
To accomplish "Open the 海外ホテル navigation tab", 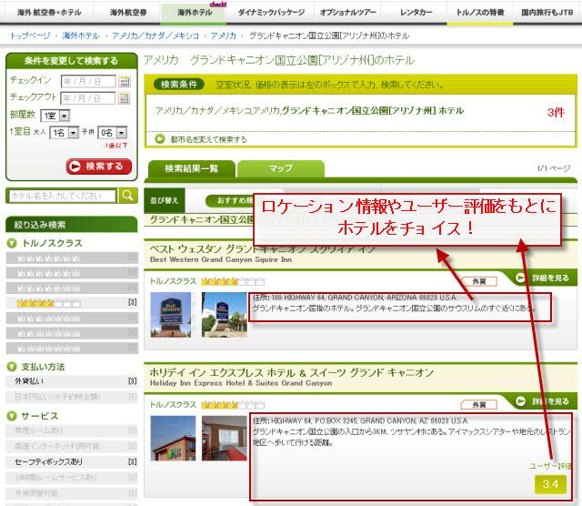I will pos(194,12).
